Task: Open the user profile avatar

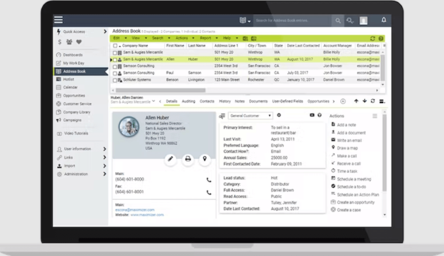Action: [363, 20]
